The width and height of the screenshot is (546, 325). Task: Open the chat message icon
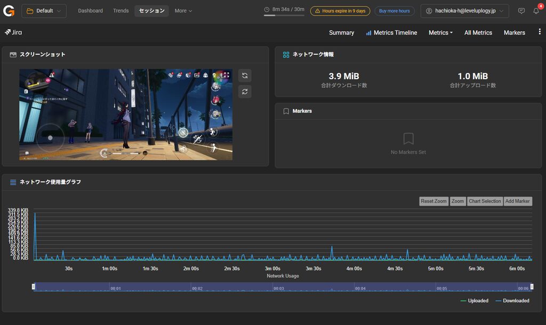pyautogui.click(x=521, y=11)
